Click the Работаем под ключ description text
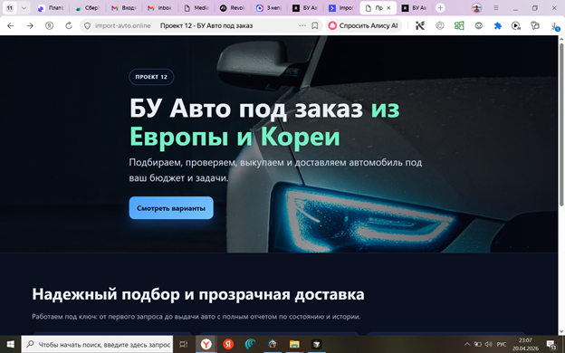The image size is (565, 353). coord(196,317)
